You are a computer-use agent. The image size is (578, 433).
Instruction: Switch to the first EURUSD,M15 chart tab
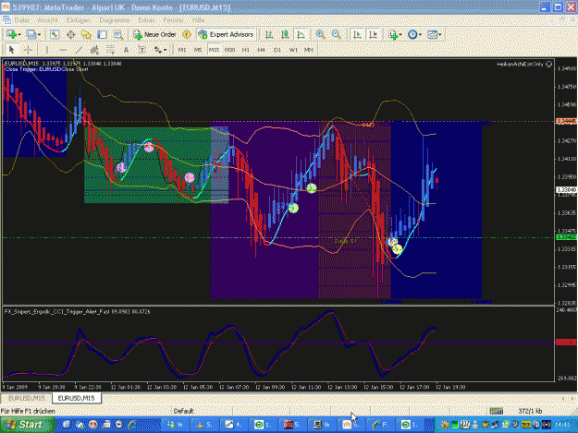pos(27,399)
